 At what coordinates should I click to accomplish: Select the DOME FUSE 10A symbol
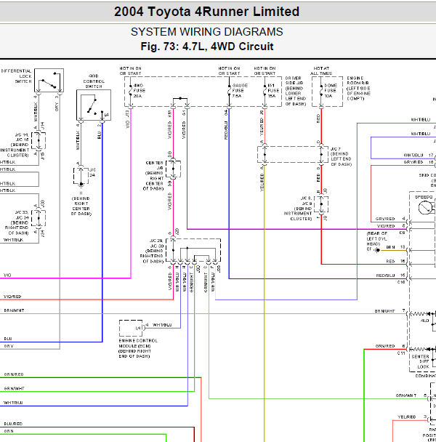coord(321,90)
